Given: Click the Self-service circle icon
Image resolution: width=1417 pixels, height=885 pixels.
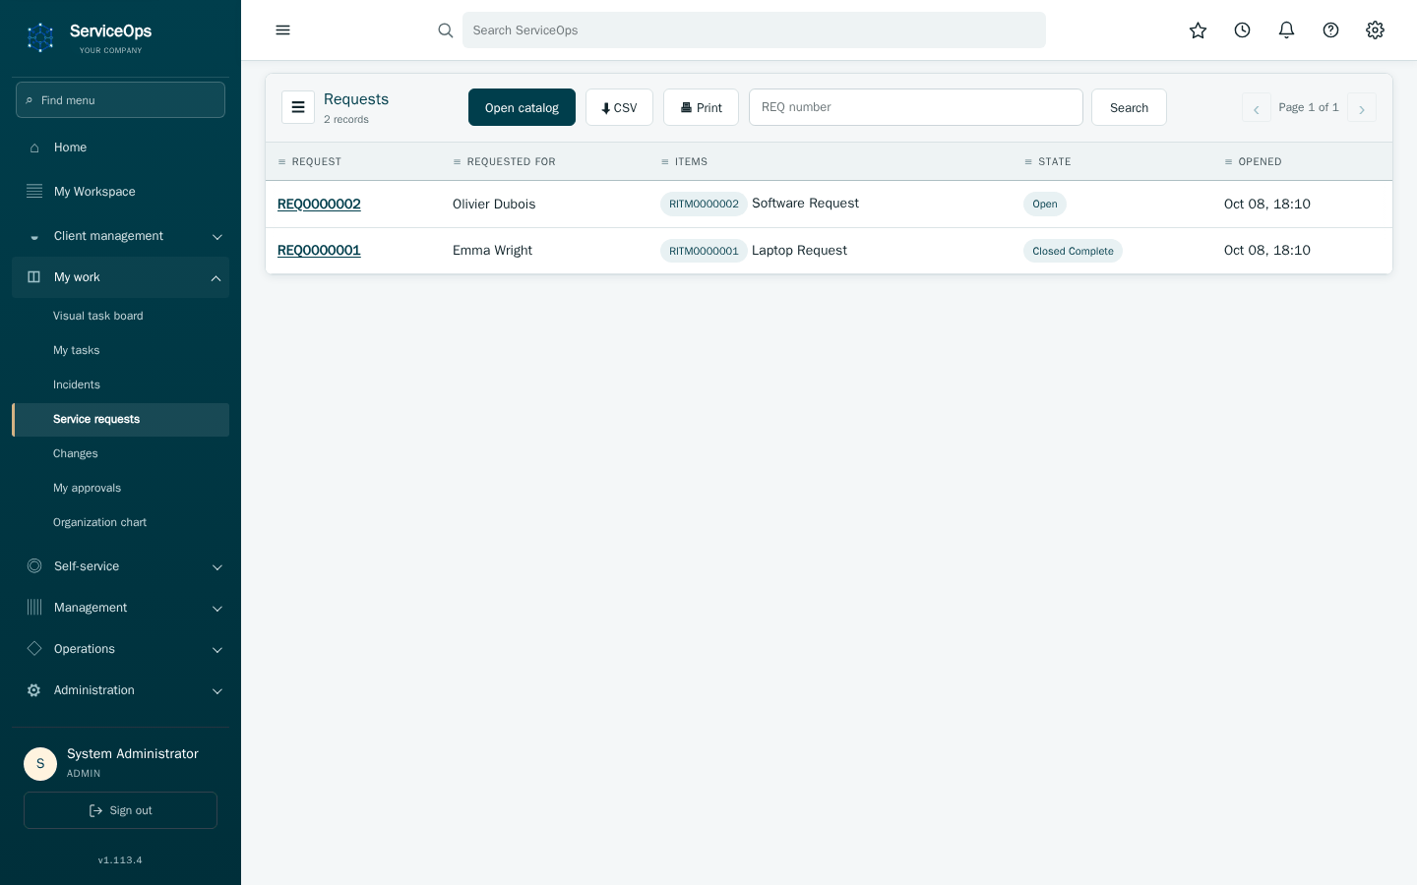Looking at the screenshot, I should click(x=34, y=566).
